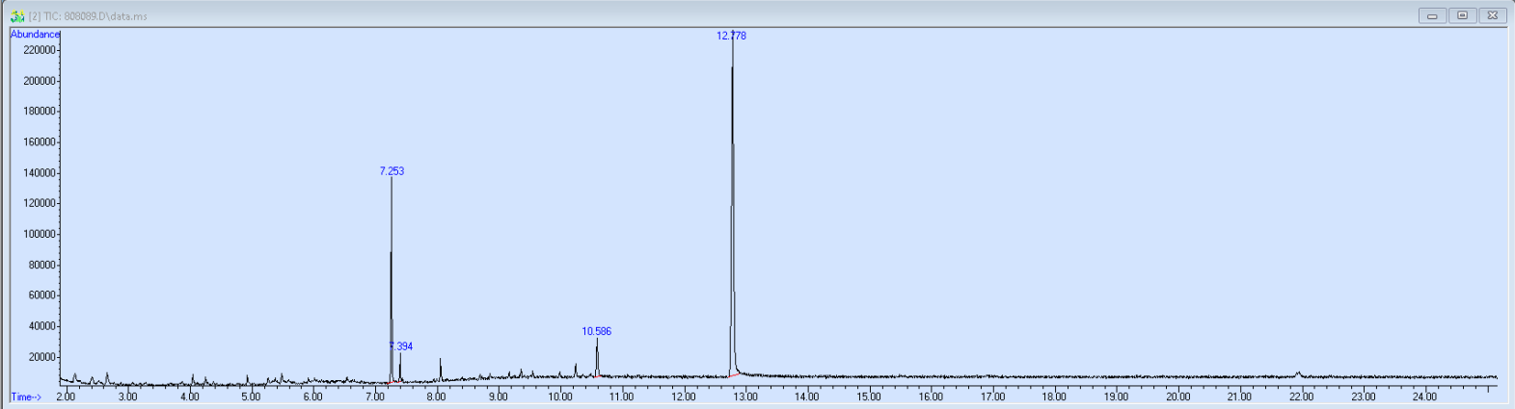
Task: Click the time axis value 14.00
Action: pyautogui.click(x=807, y=396)
